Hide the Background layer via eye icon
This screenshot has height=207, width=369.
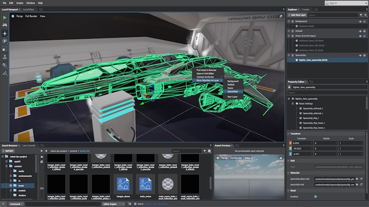(360, 21)
